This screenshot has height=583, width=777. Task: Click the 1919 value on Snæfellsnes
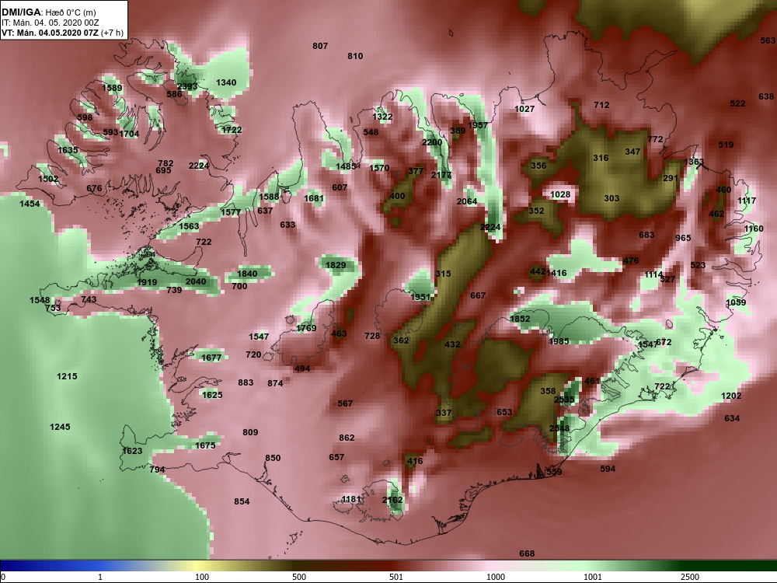tap(147, 282)
